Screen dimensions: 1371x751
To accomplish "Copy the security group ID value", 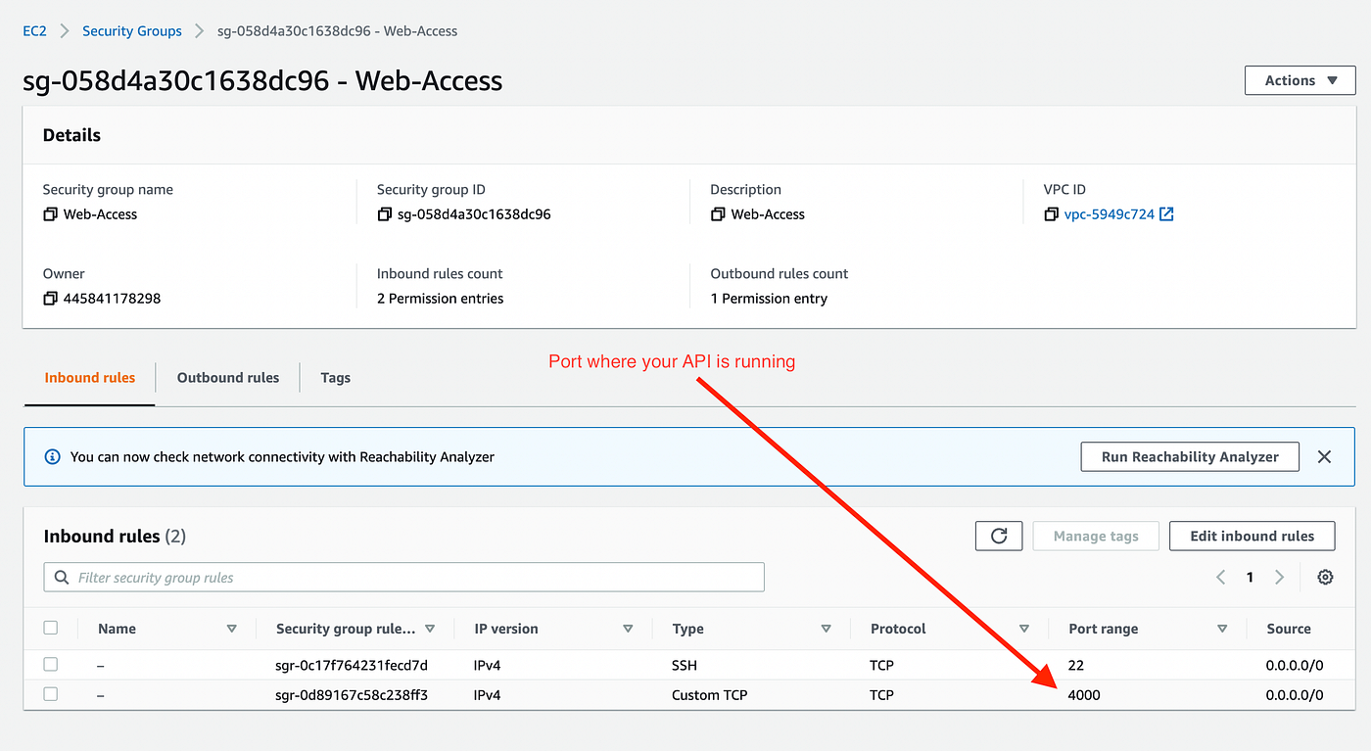I will (x=384, y=214).
